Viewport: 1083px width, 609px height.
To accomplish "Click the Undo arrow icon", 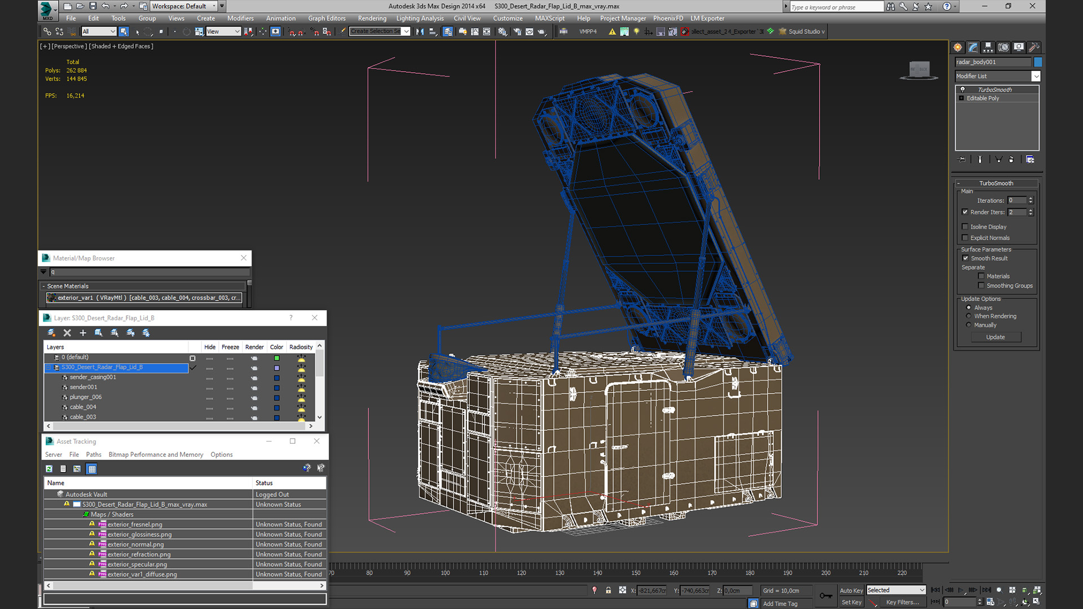I will point(105,6).
